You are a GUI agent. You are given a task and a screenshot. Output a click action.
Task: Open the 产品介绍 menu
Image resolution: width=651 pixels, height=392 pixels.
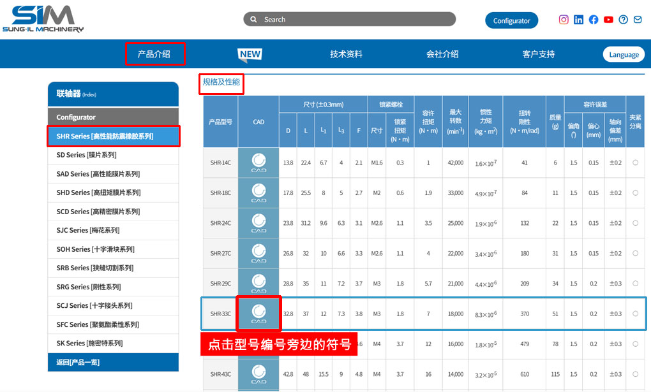click(x=154, y=54)
